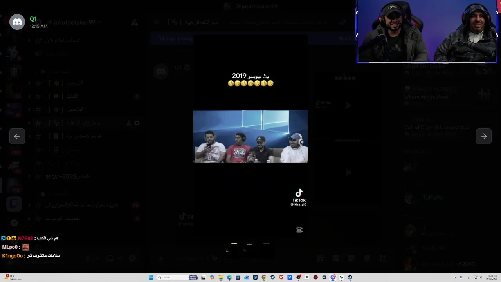This screenshot has width=501, height=282.
Task: Click the microphone tray icon
Action: coord(461,277)
